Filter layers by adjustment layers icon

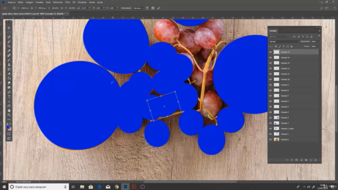(x=298, y=36)
